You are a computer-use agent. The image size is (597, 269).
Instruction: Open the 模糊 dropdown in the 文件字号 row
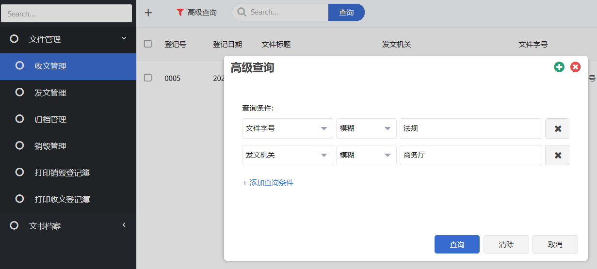(x=366, y=128)
